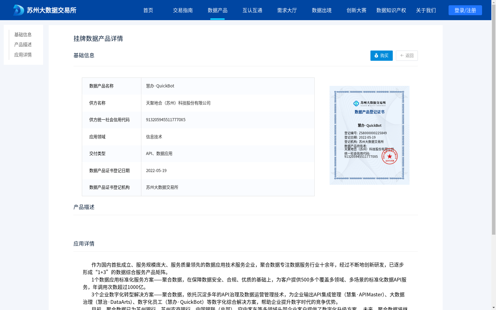Click the scrollbar up arrow

pyautogui.click(x=494, y=2)
